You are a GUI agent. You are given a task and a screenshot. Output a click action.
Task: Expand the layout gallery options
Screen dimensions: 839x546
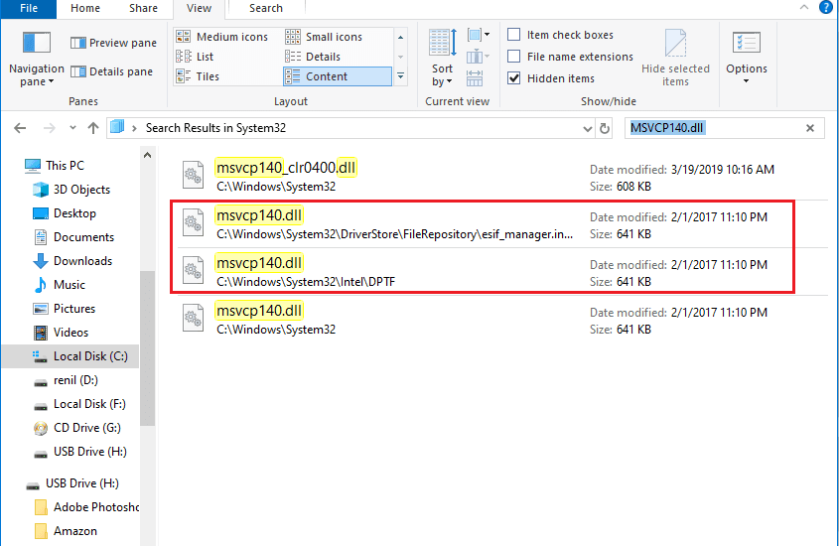(x=401, y=76)
